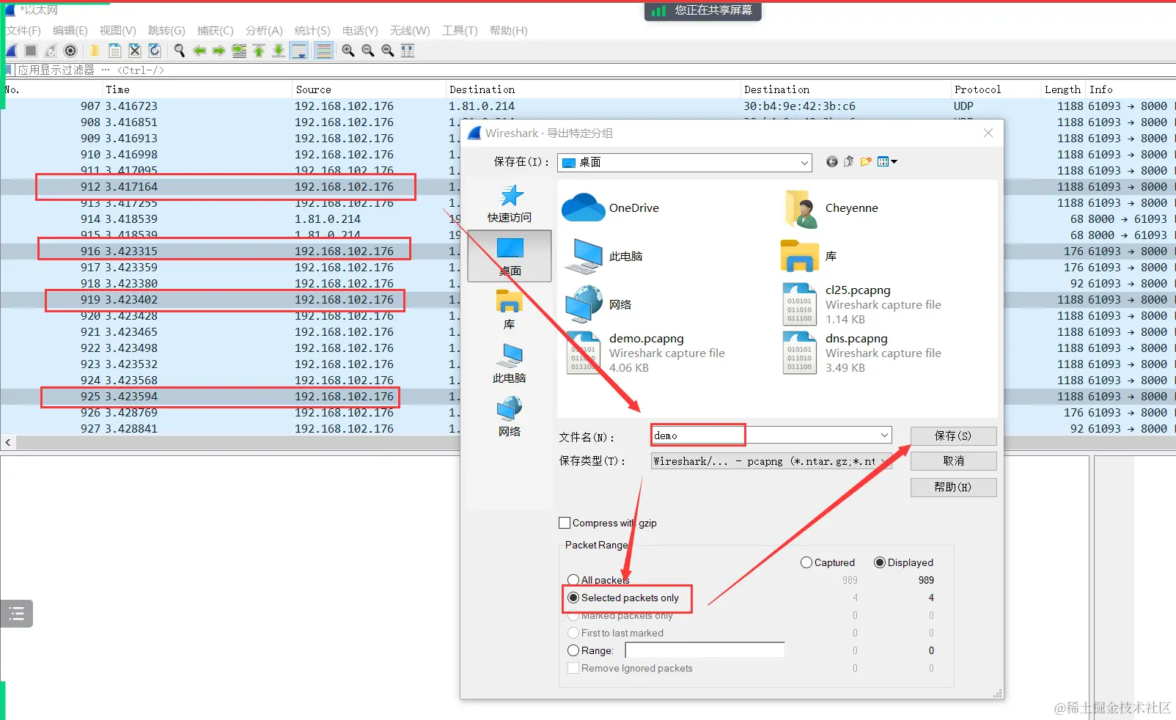Select This PC (此电脑) in dialog sidebar
This screenshot has width=1176, height=720.
(510, 364)
